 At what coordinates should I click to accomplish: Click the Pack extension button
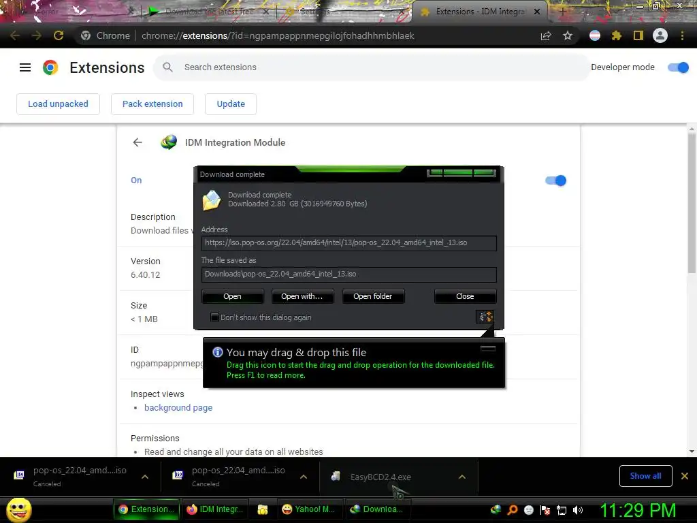tap(152, 104)
